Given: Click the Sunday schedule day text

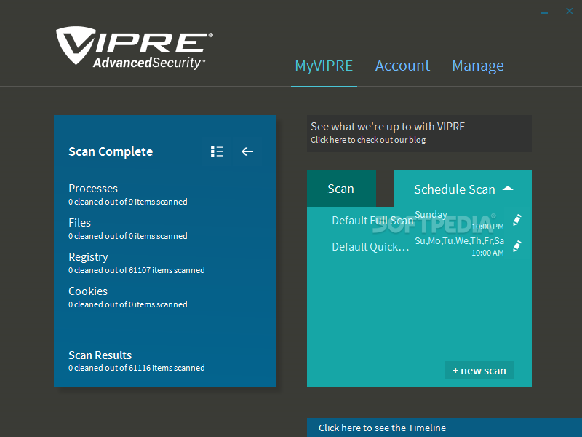Looking at the screenshot, I should pyautogui.click(x=431, y=214).
